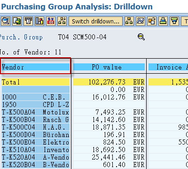Image resolution: width=188 pixels, height=169 pixels.
Task: Select the Vendor column header
Action: (x=36, y=67)
